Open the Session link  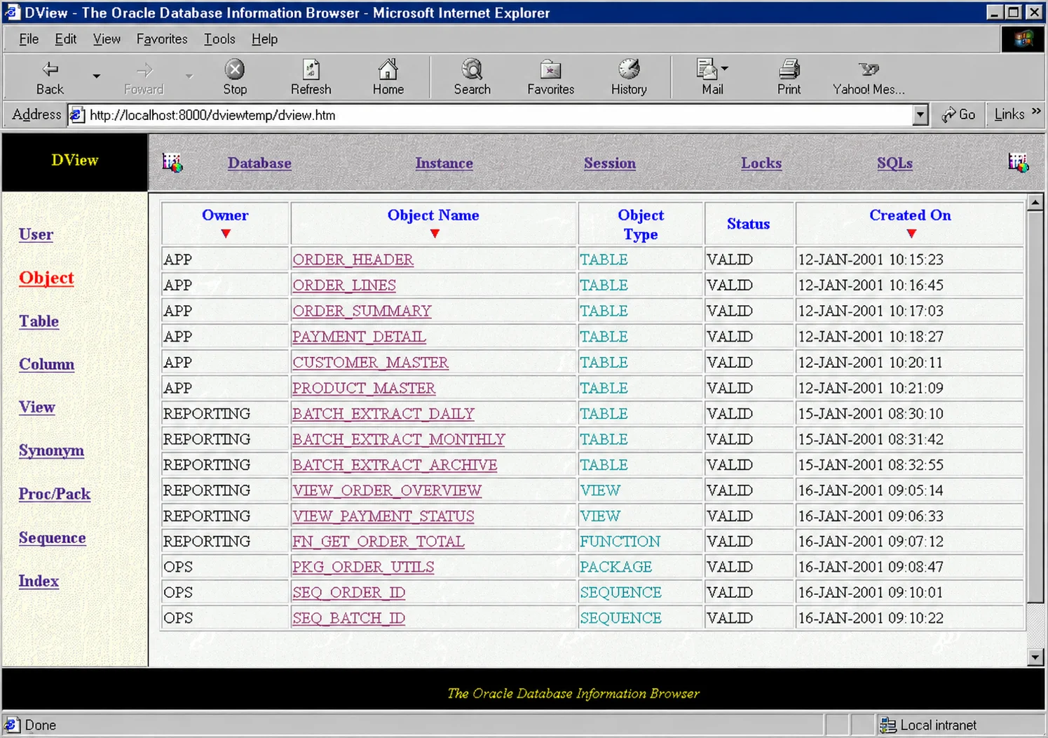(610, 163)
